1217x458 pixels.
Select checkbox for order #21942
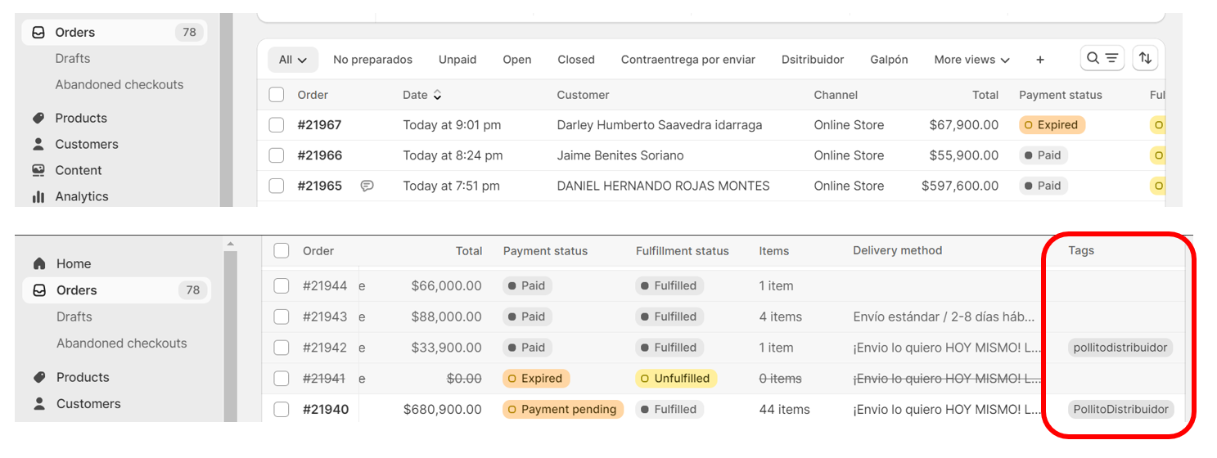(x=282, y=348)
